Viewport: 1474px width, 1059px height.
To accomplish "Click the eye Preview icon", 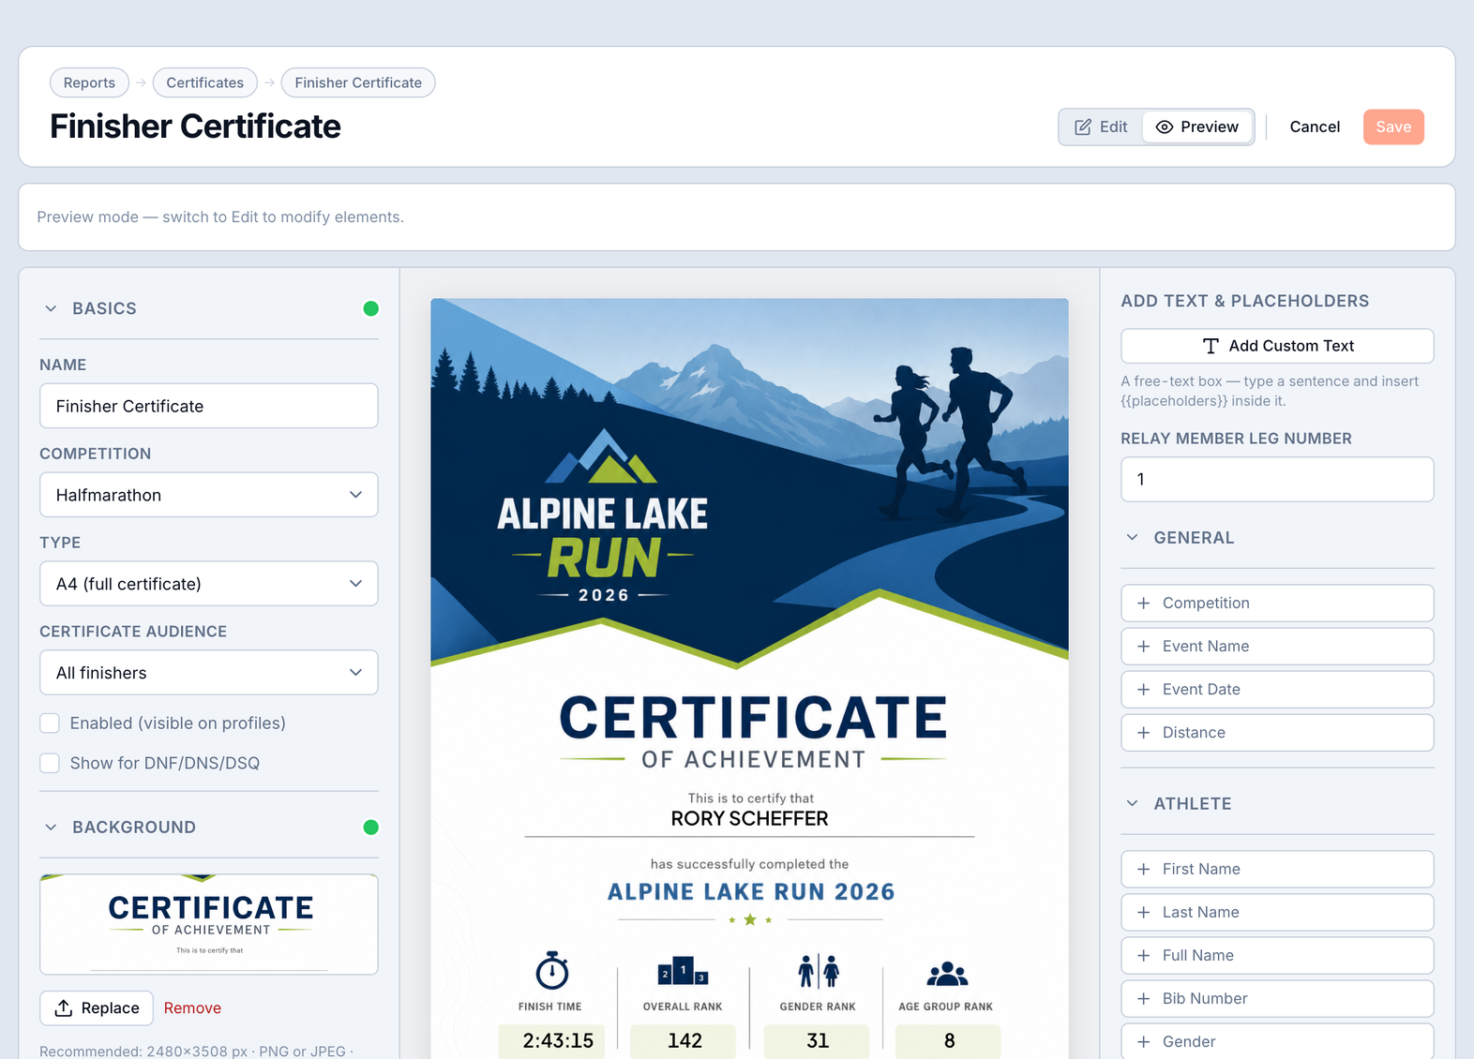I will 1165,127.
